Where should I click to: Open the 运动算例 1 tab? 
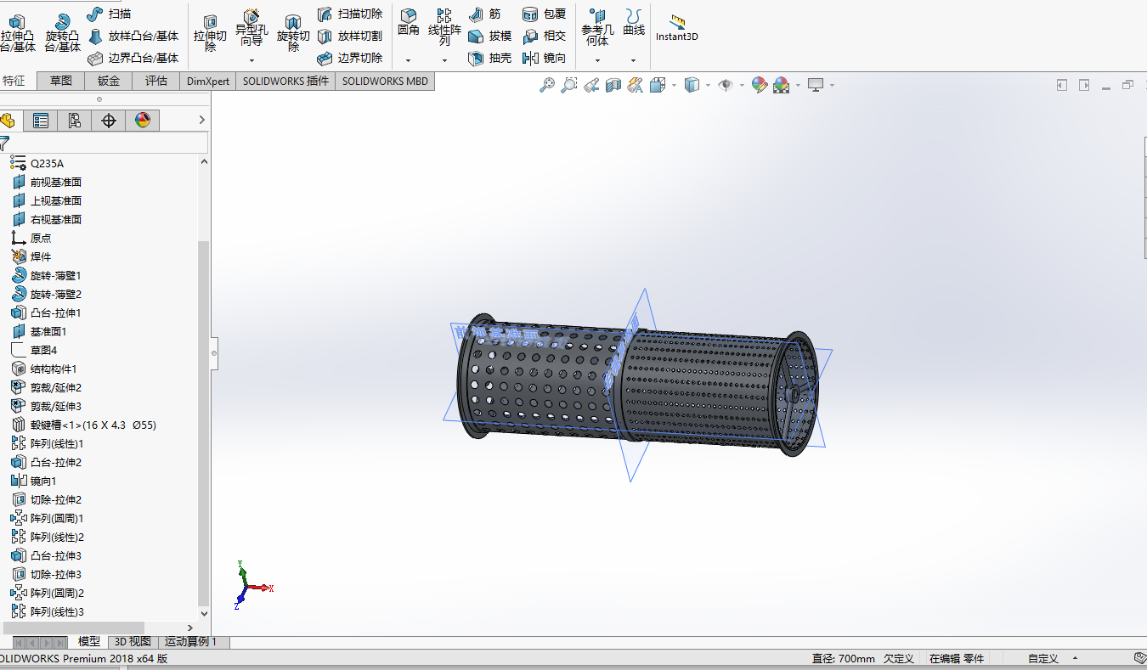click(191, 642)
